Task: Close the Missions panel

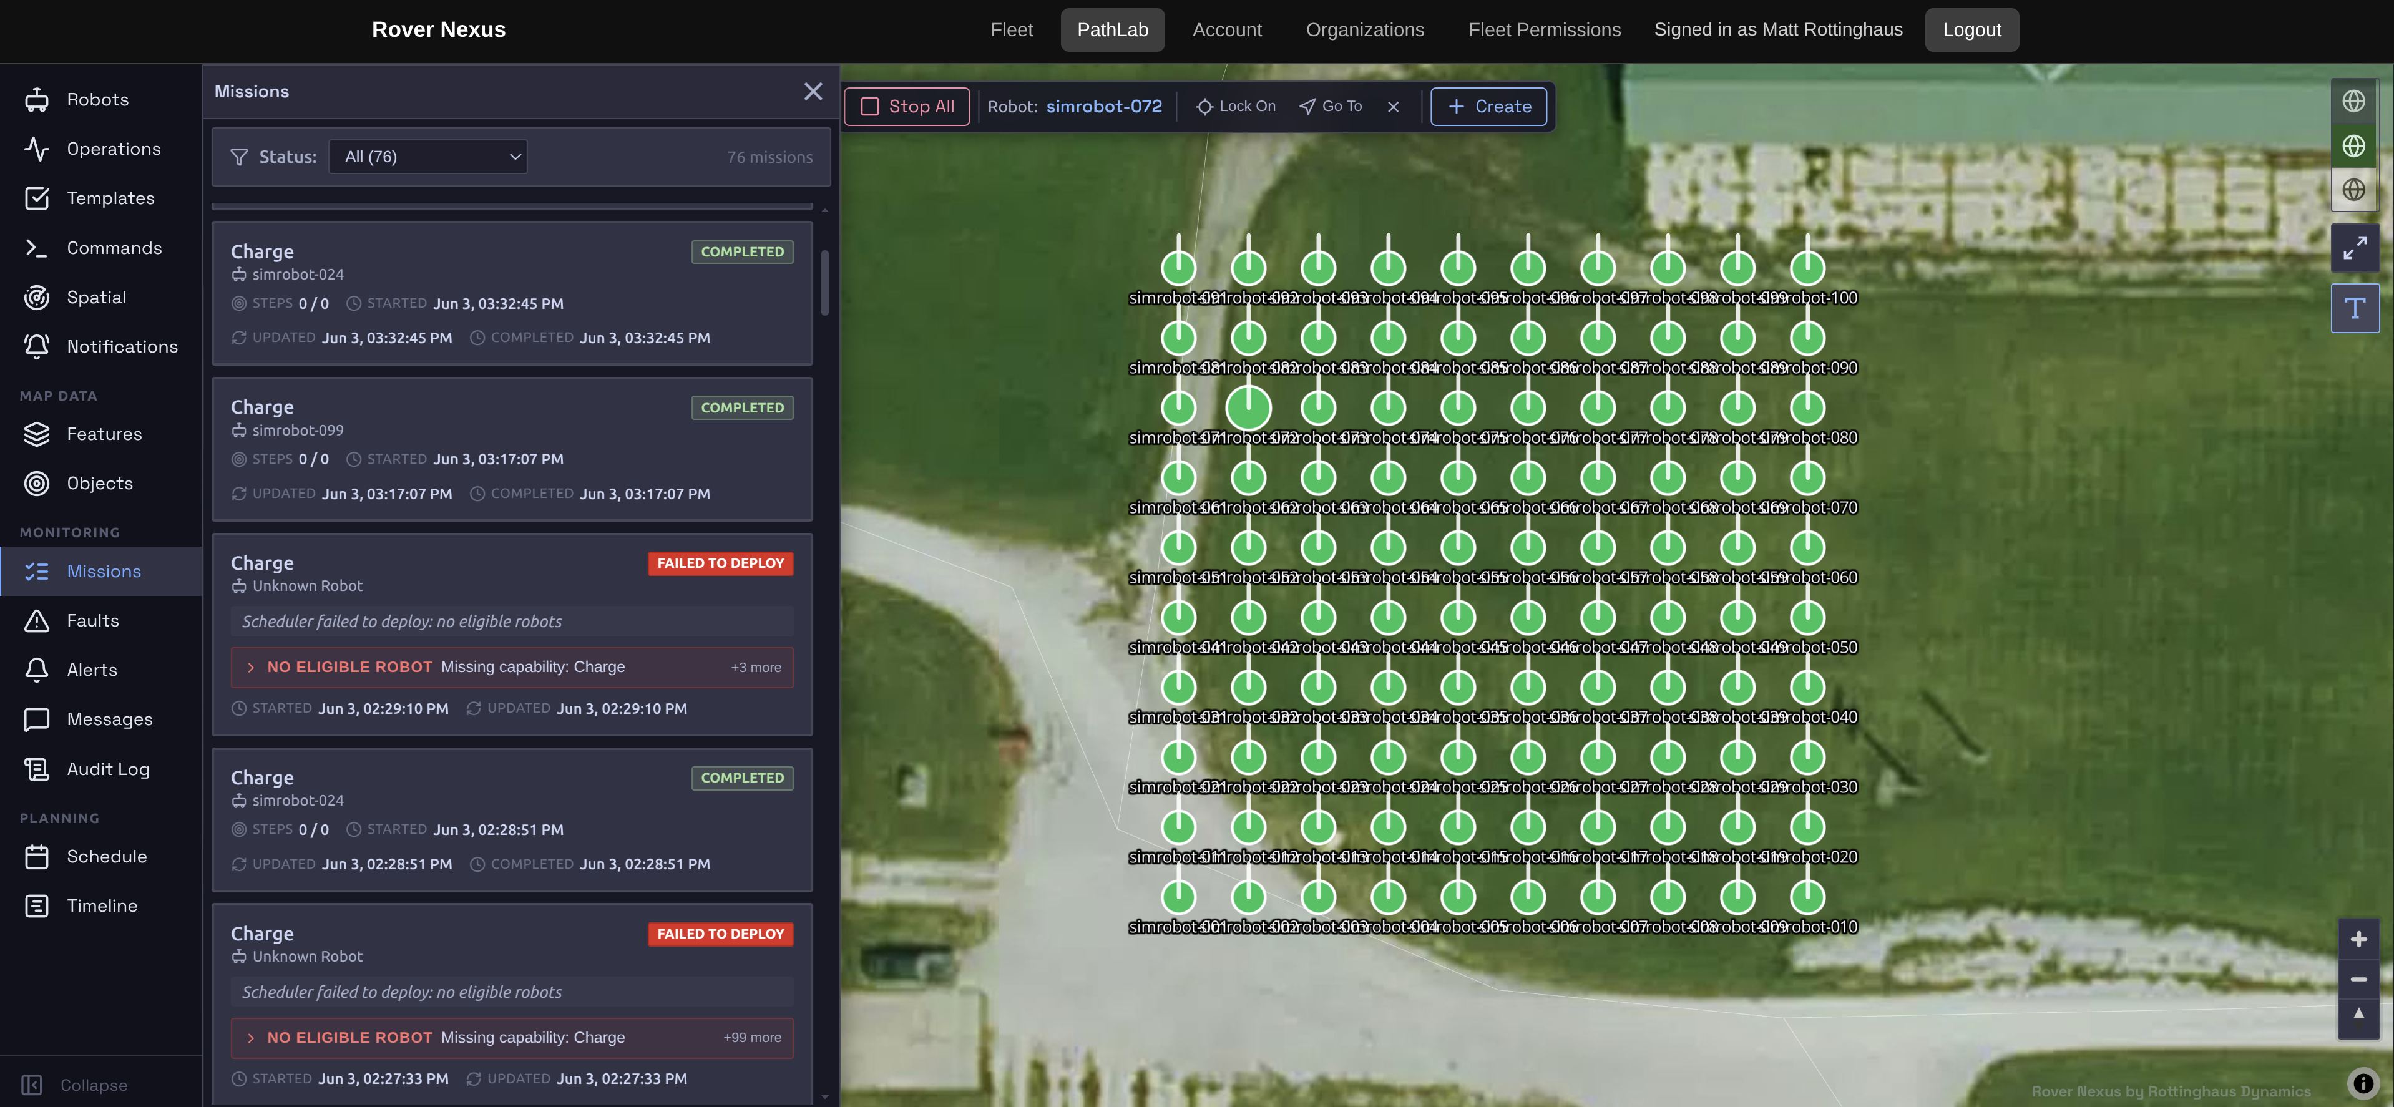Action: pos(813,91)
